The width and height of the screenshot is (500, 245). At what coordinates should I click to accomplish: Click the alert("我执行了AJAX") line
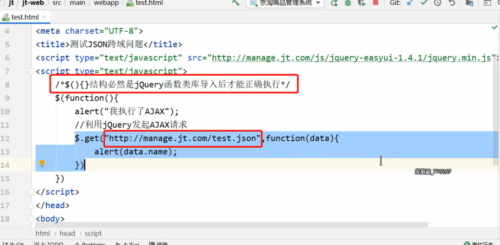(127, 111)
